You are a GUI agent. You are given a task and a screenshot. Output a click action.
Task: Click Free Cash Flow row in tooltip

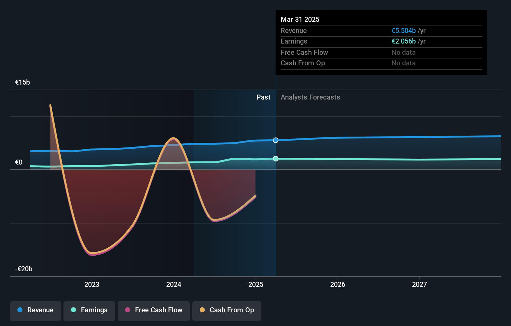(x=382, y=53)
